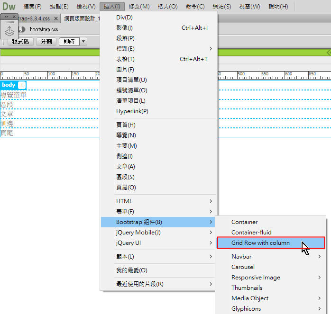Choose 我的最愛(O) menu item
The width and height of the screenshot is (331, 314).
[x=159, y=270]
